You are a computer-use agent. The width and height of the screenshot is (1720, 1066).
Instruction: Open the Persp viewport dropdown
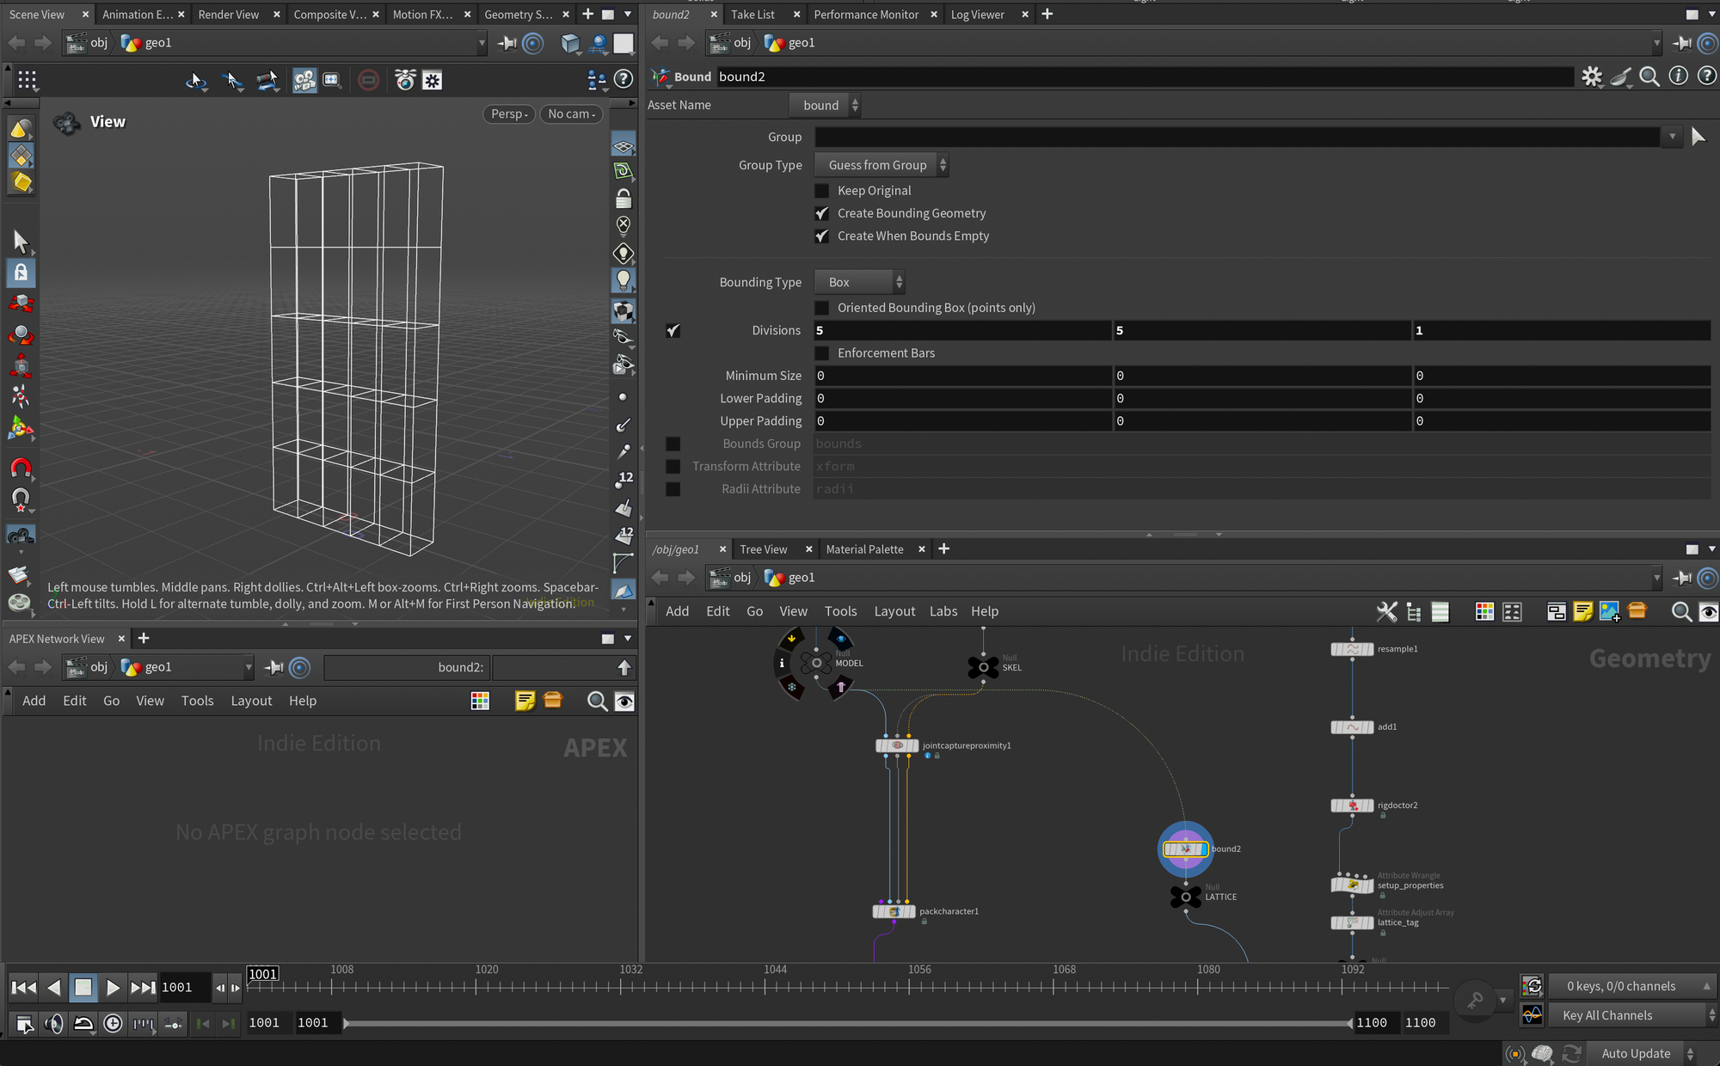[x=509, y=114]
